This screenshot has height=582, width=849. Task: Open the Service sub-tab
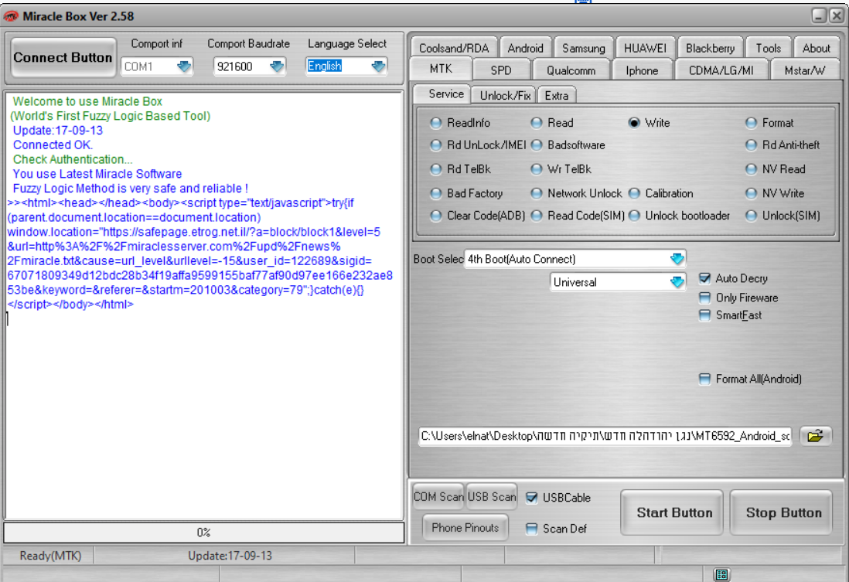446,94
